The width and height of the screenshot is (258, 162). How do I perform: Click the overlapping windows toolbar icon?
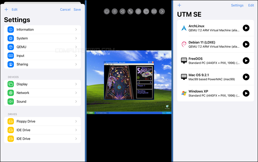coord(146,12)
